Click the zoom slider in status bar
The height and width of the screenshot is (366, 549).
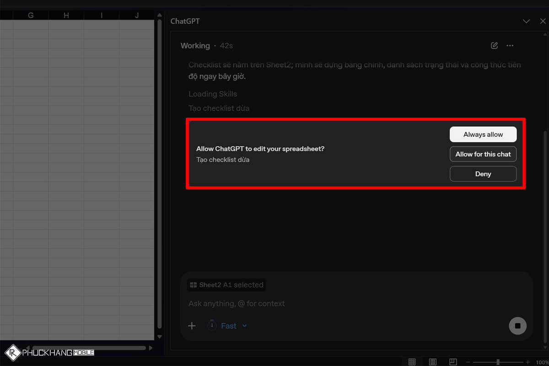coord(498,362)
